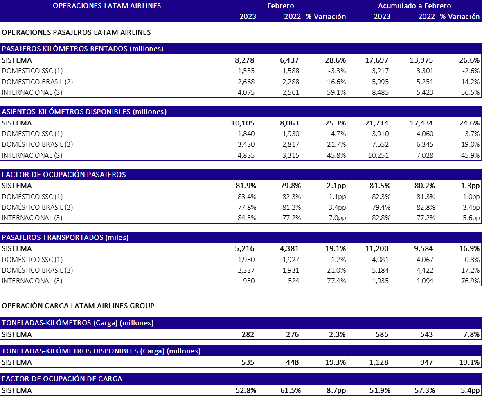Select the 5.6pp accumulated variation
The height and width of the screenshot is (396, 482).
pyautogui.click(x=471, y=218)
